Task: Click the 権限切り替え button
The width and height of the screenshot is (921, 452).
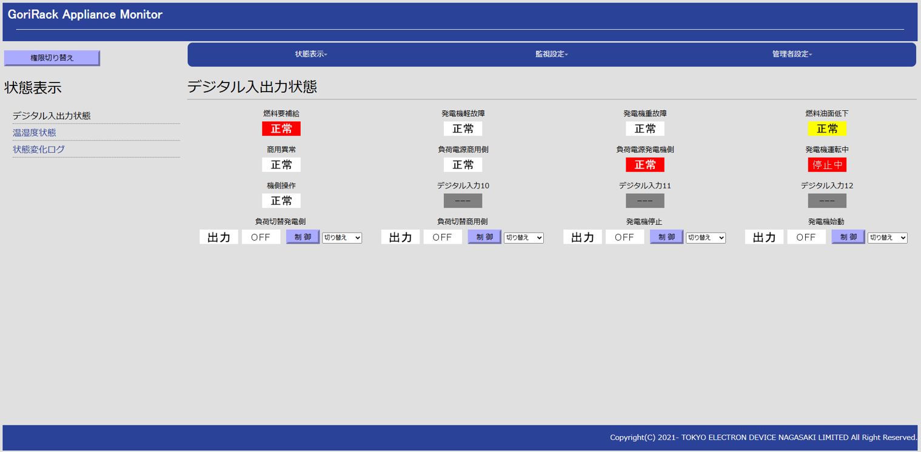Action: point(52,58)
